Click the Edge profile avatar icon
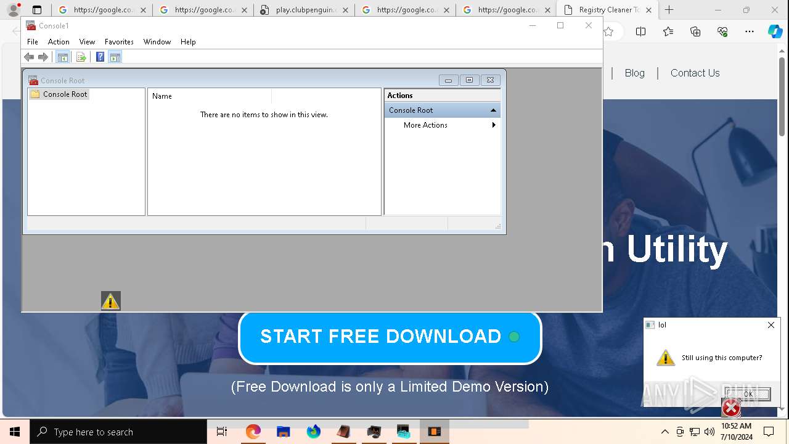 13,10
